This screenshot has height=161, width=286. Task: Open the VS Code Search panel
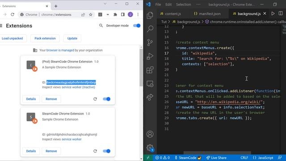click(150, 29)
